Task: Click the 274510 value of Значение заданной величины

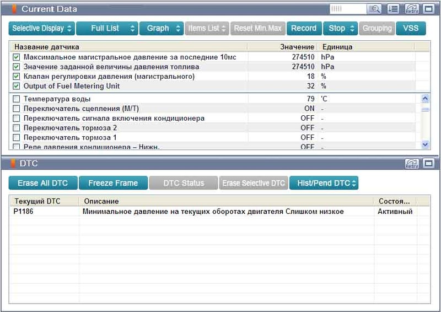Action: (303, 67)
